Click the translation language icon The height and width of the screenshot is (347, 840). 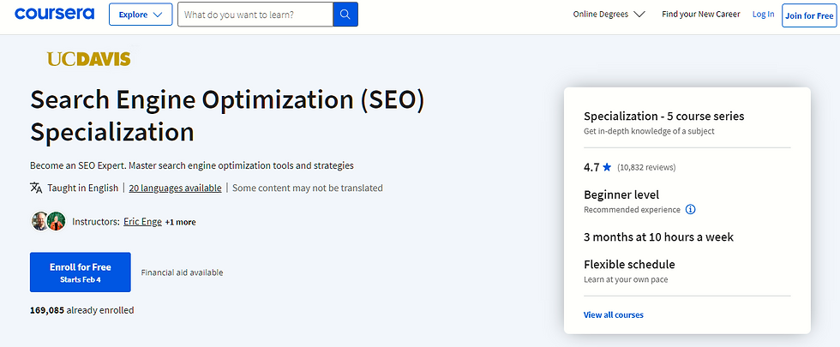coord(36,188)
